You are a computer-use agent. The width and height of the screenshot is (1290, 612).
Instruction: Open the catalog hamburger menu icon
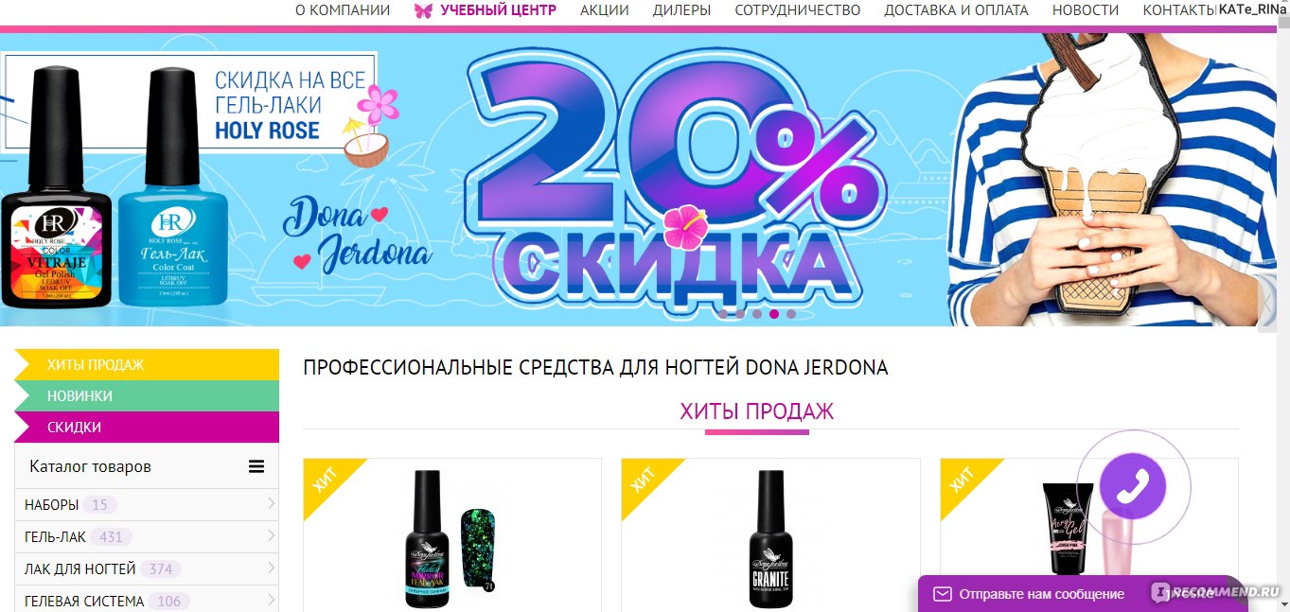[x=256, y=466]
